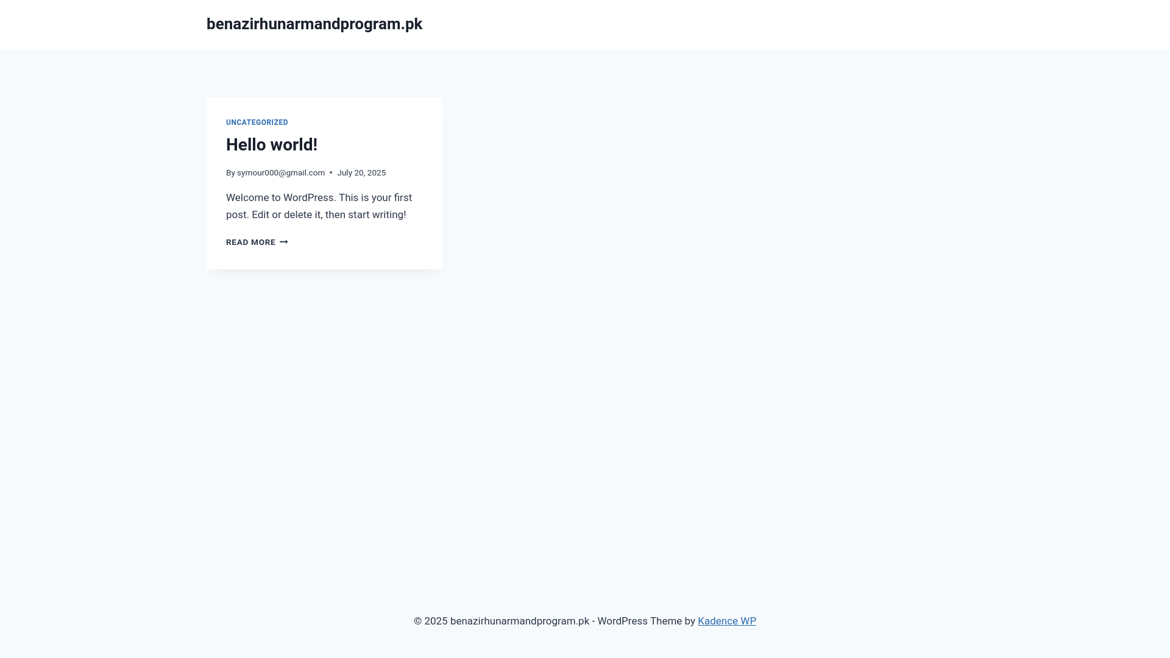Open the benazirhunarmandprogram.pk site title link
Viewport: 1170px width, 658px height.
point(314,24)
